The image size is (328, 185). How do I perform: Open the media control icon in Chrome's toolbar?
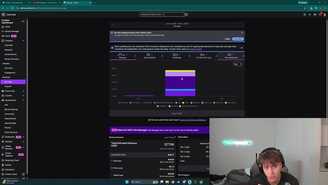pyautogui.click(x=316, y=8)
